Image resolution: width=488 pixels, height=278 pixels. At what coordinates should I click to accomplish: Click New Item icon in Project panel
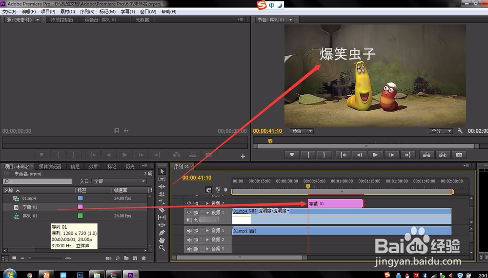tap(135, 258)
